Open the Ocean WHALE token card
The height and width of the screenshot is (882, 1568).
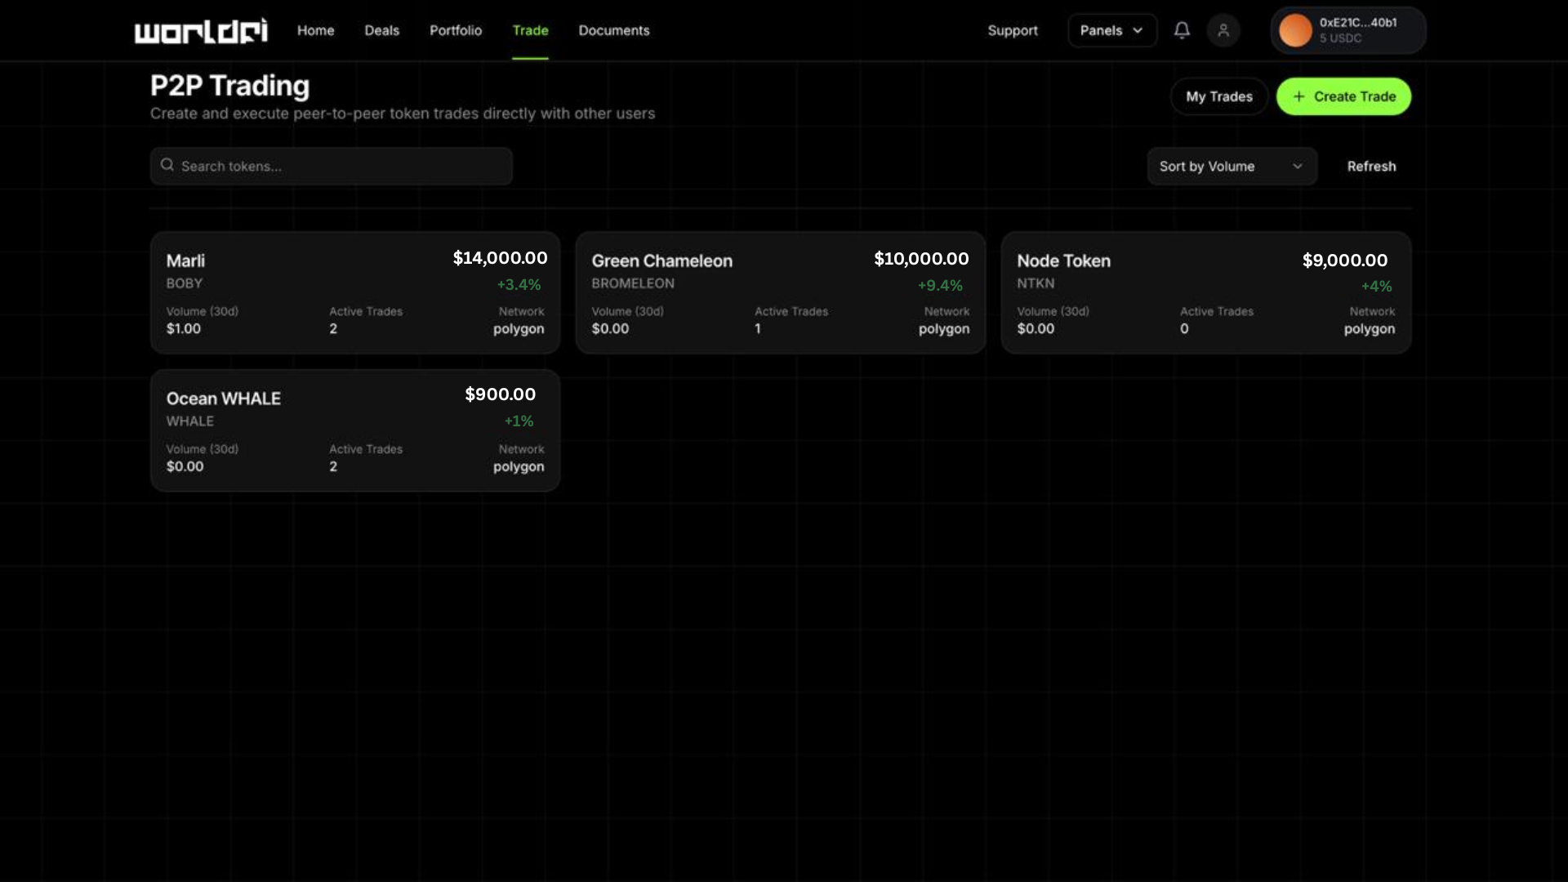tap(355, 430)
